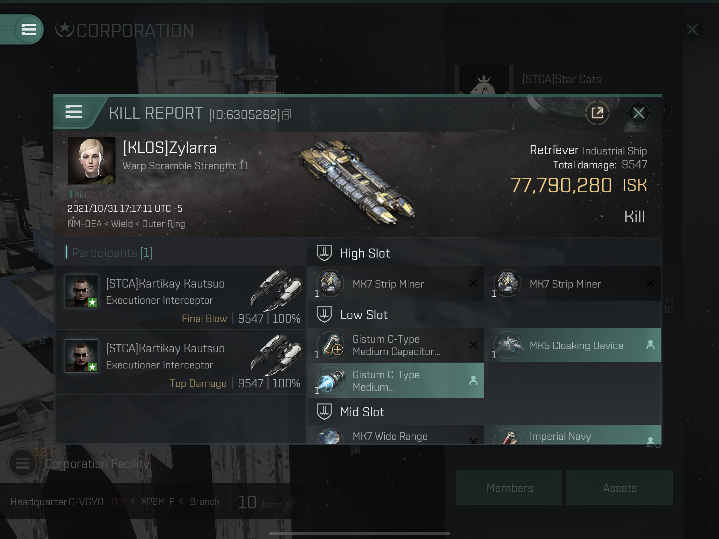The height and width of the screenshot is (539, 719).
Task: Open the Assets button
Action: 619,487
